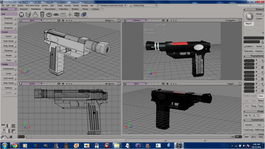
Task: Switch to the Primitives toolbar tab
Action: [x=36, y=9]
